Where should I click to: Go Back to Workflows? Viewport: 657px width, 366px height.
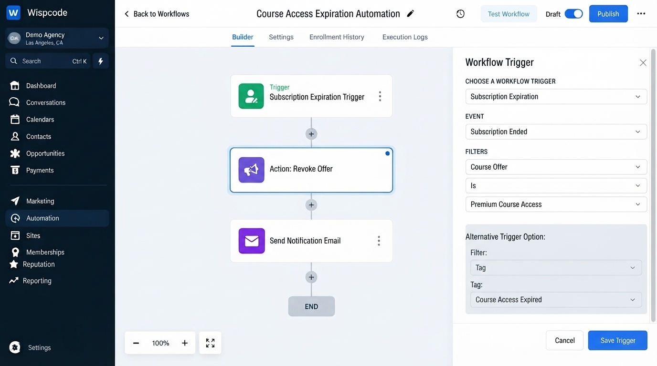click(157, 14)
